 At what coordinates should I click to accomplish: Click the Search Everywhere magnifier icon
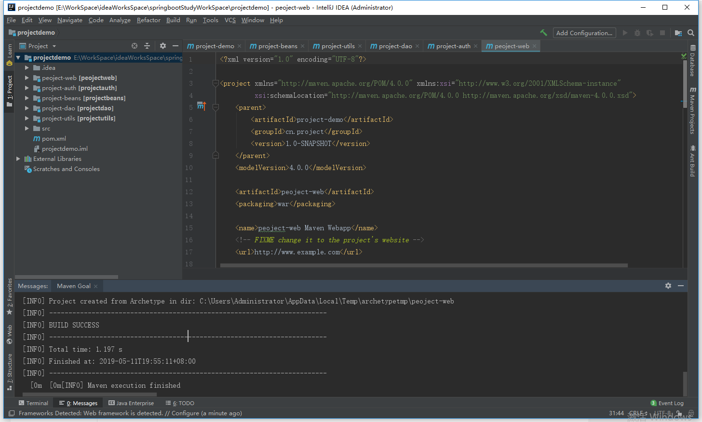click(691, 33)
